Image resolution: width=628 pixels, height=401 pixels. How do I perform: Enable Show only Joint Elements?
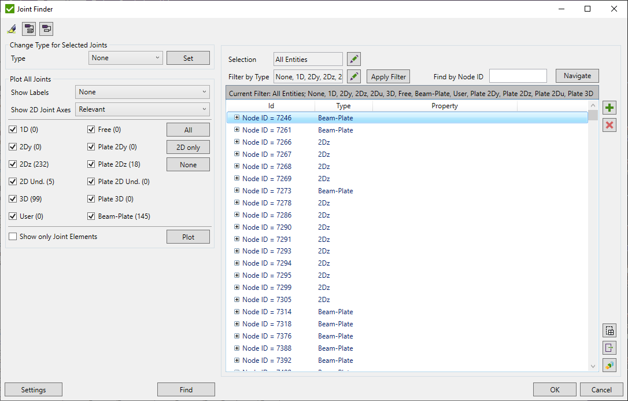pos(13,237)
